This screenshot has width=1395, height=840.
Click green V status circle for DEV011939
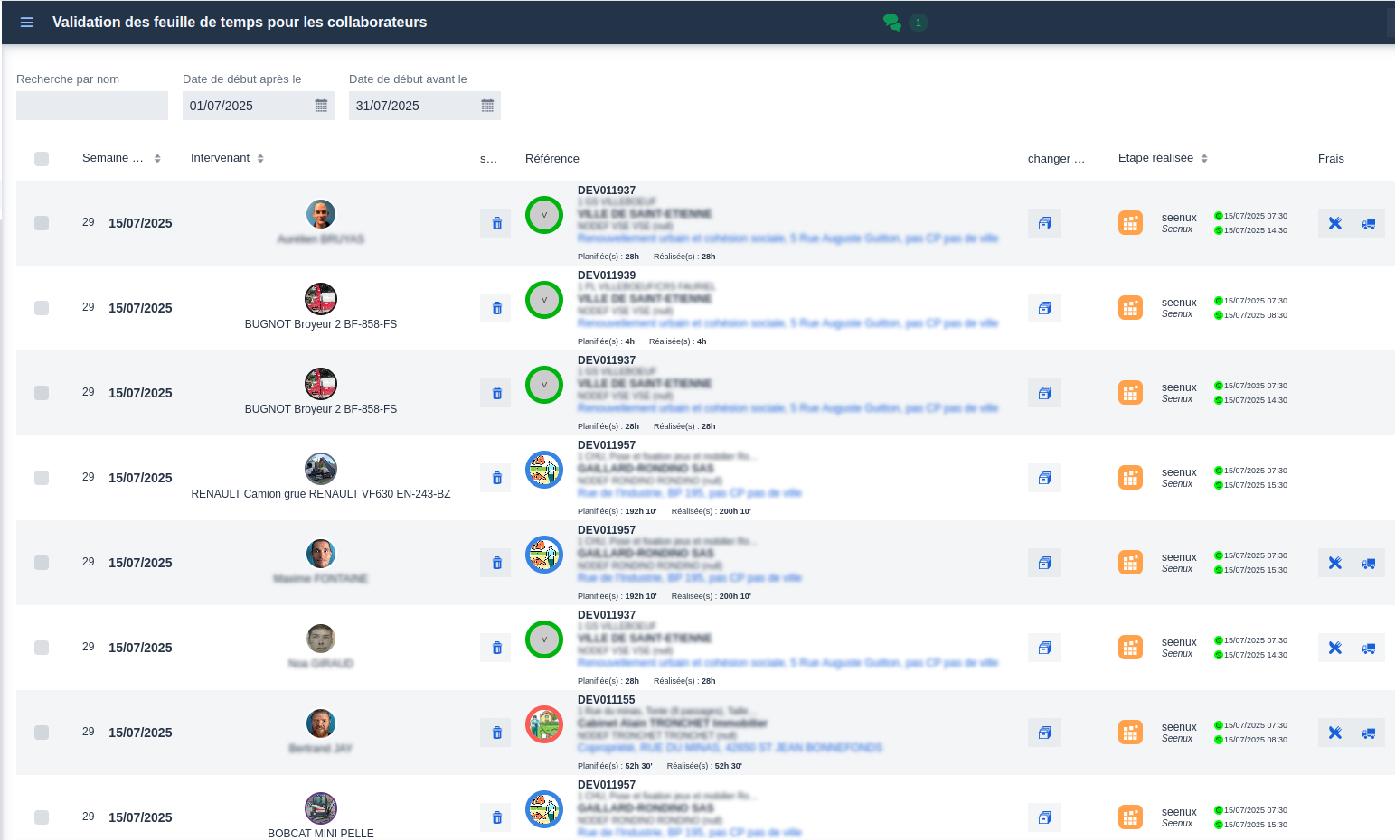click(x=544, y=300)
